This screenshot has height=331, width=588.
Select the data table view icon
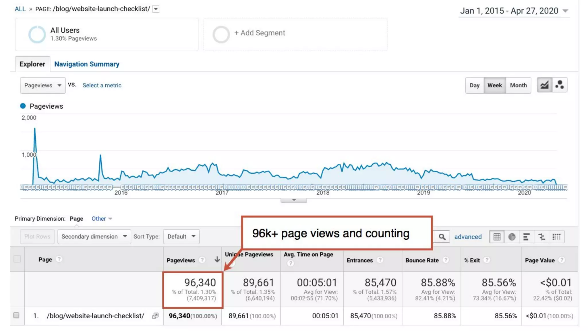(497, 237)
